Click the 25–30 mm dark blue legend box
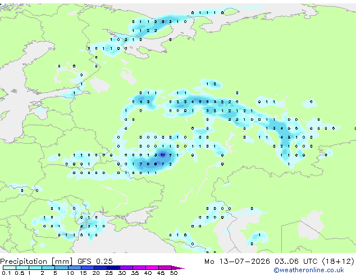 [x=113, y=268]
